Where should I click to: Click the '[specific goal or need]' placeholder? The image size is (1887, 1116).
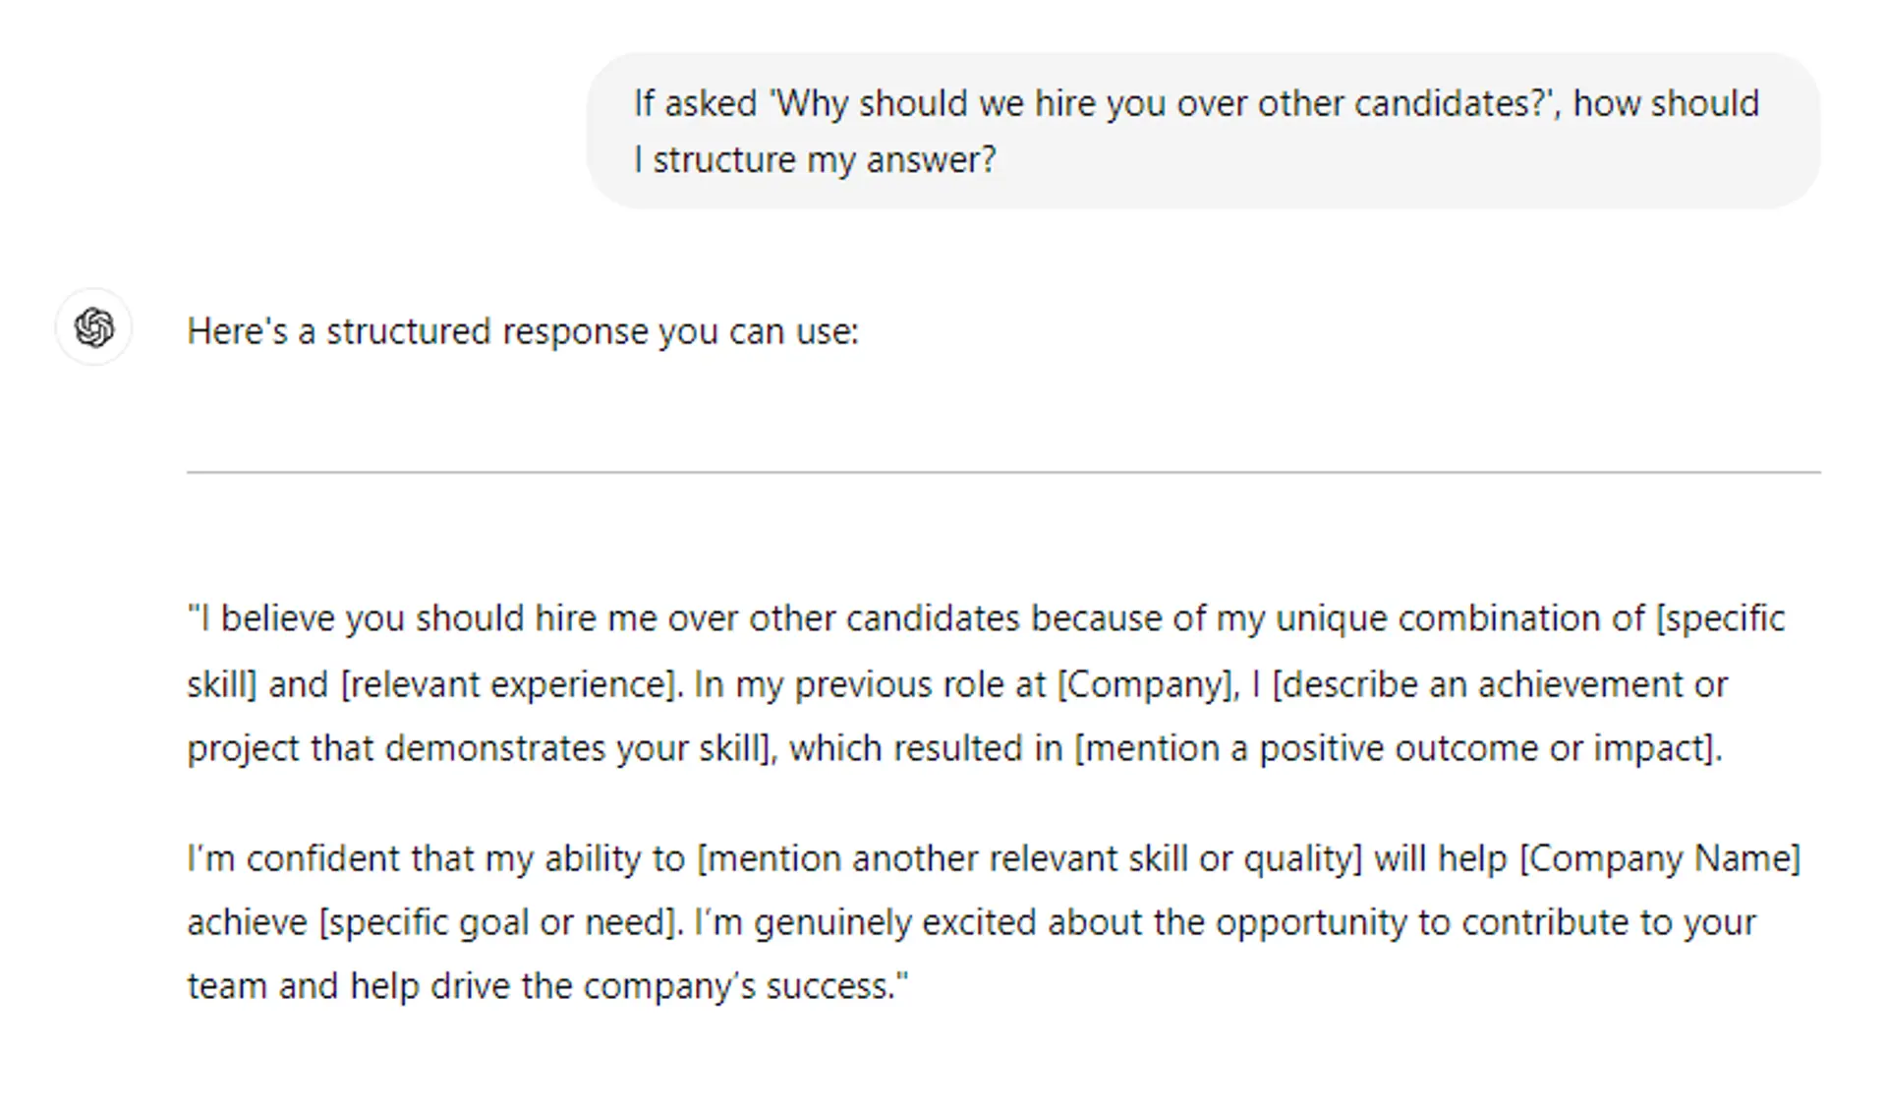coord(498,922)
